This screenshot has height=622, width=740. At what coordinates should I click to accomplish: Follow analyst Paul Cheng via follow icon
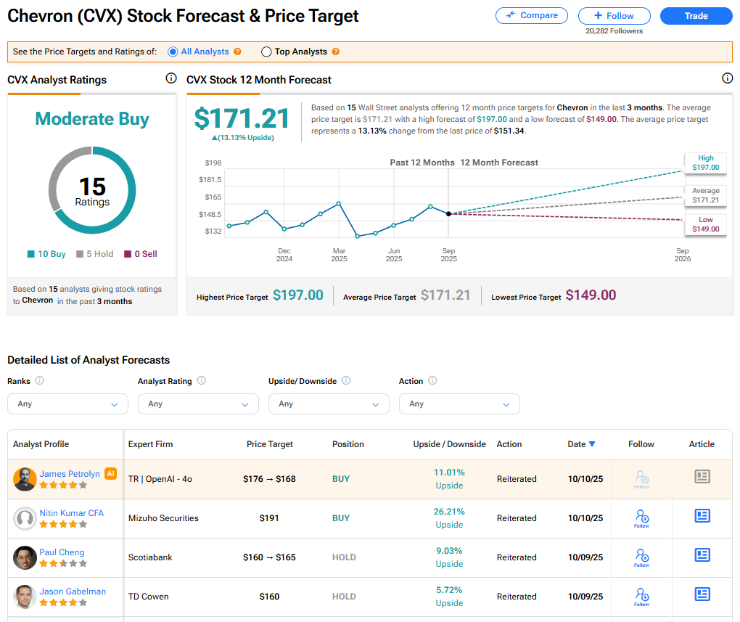[641, 557]
